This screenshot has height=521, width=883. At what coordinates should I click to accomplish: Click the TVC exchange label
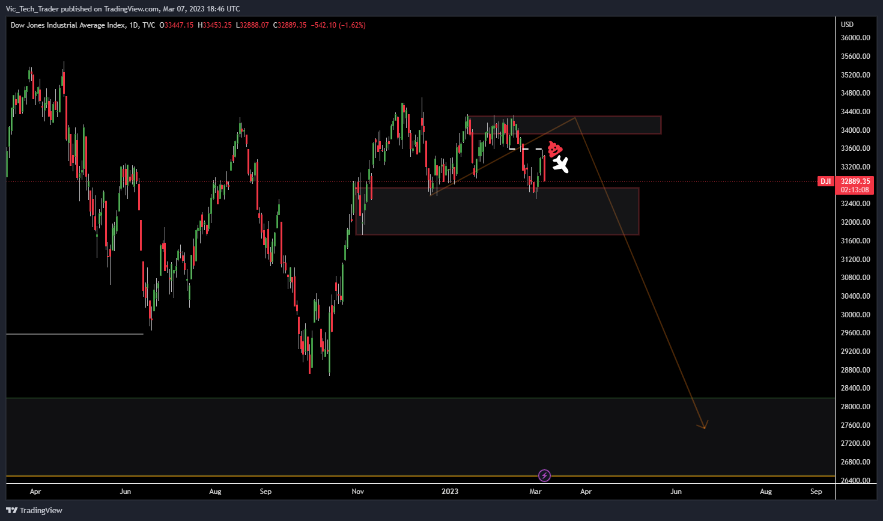[149, 25]
